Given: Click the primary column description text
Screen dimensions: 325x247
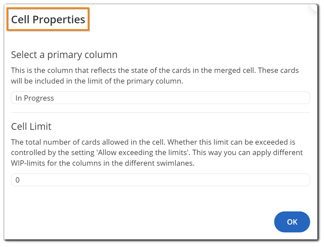Looking at the screenshot, I should click(154, 75).
